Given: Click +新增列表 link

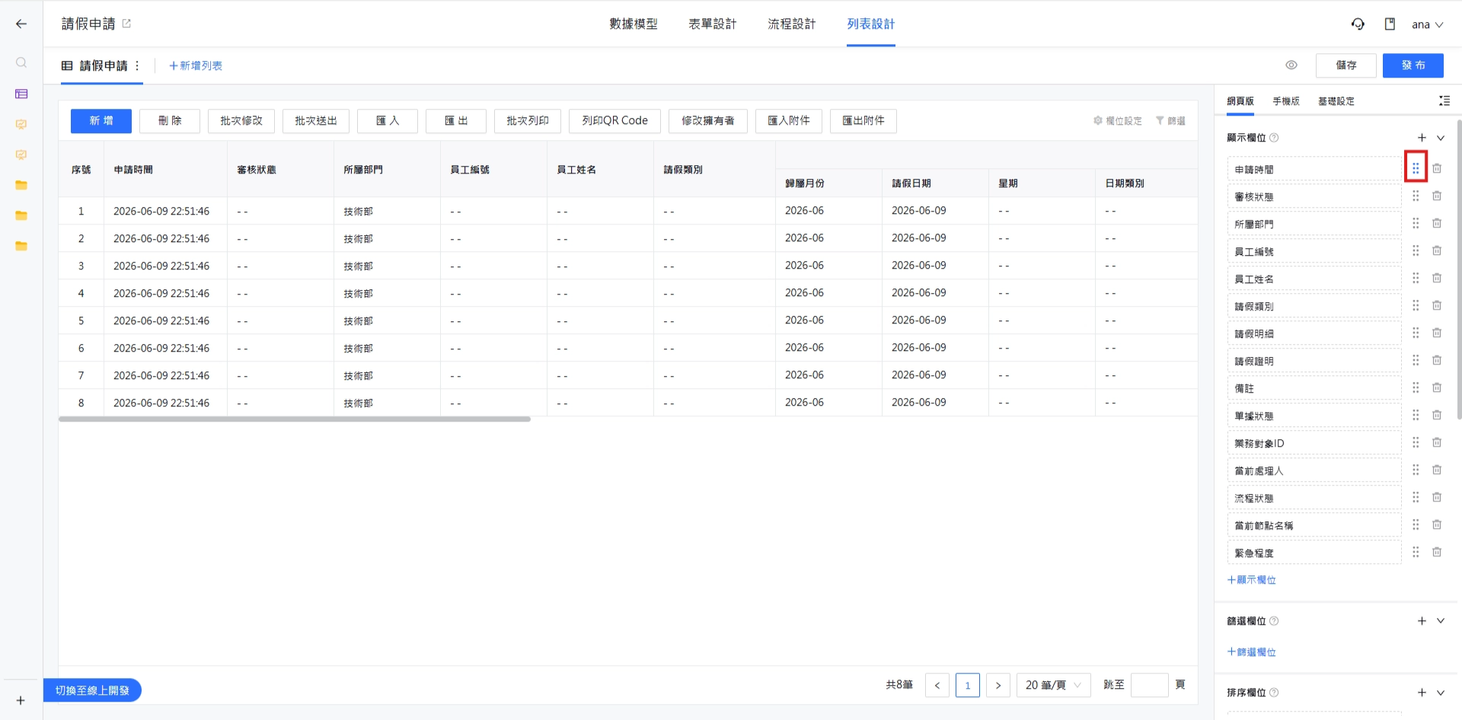Looking at the screenshot, I should tap(196, 65).
